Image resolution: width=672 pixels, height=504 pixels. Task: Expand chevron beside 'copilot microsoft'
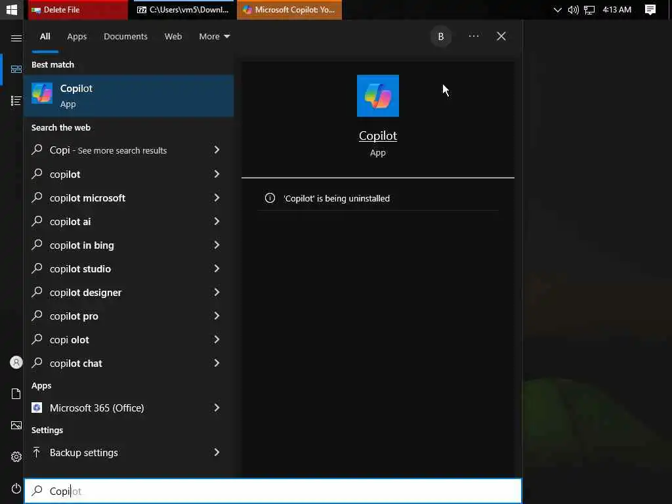pyautogui.click(x=217, y=198)
